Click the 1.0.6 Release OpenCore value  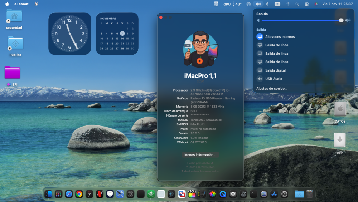tap(199, 138)
